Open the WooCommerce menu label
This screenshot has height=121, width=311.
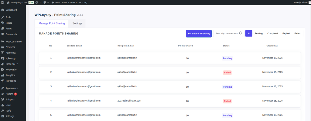tap(13, 42)
